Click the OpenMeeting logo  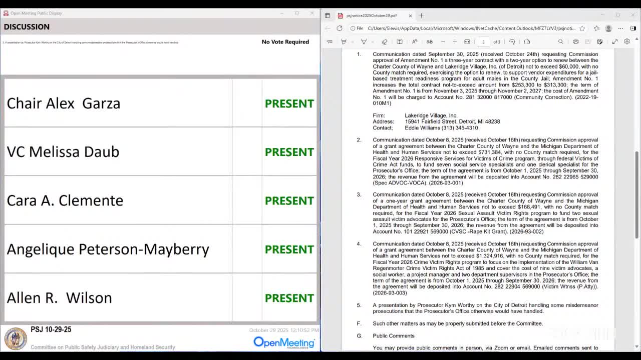coord(284,342)
